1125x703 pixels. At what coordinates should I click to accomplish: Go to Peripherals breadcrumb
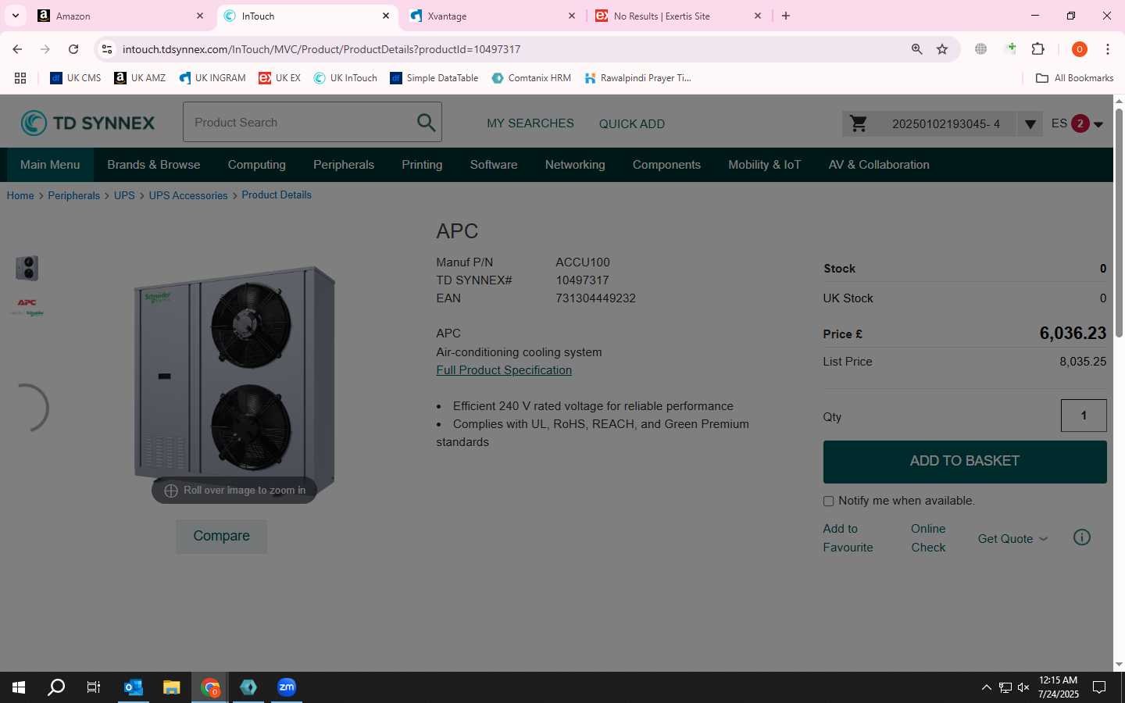tap(73, 195)
